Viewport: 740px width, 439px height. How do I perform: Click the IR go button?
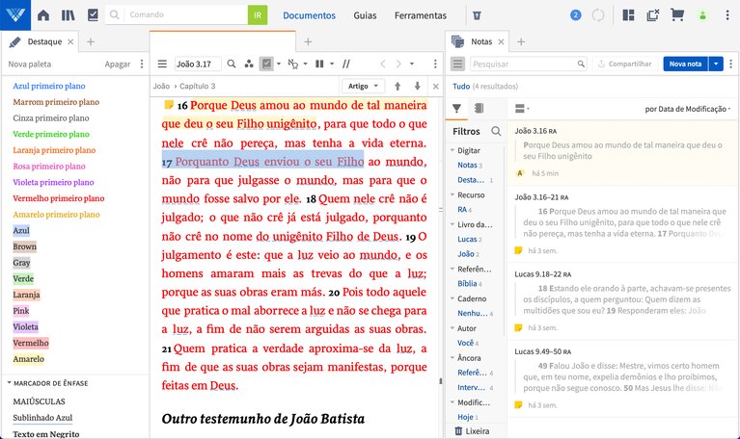[258, 15]
